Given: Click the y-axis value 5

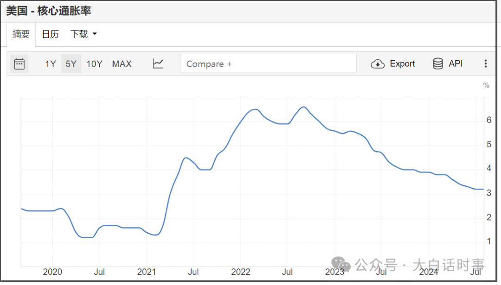Looking at the screenshot, I should pos(489,144).
